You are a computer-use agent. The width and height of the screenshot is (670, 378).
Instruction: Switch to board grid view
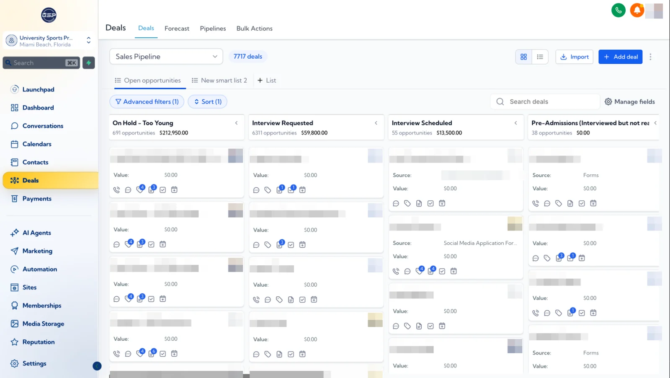(x=523, y=57)
